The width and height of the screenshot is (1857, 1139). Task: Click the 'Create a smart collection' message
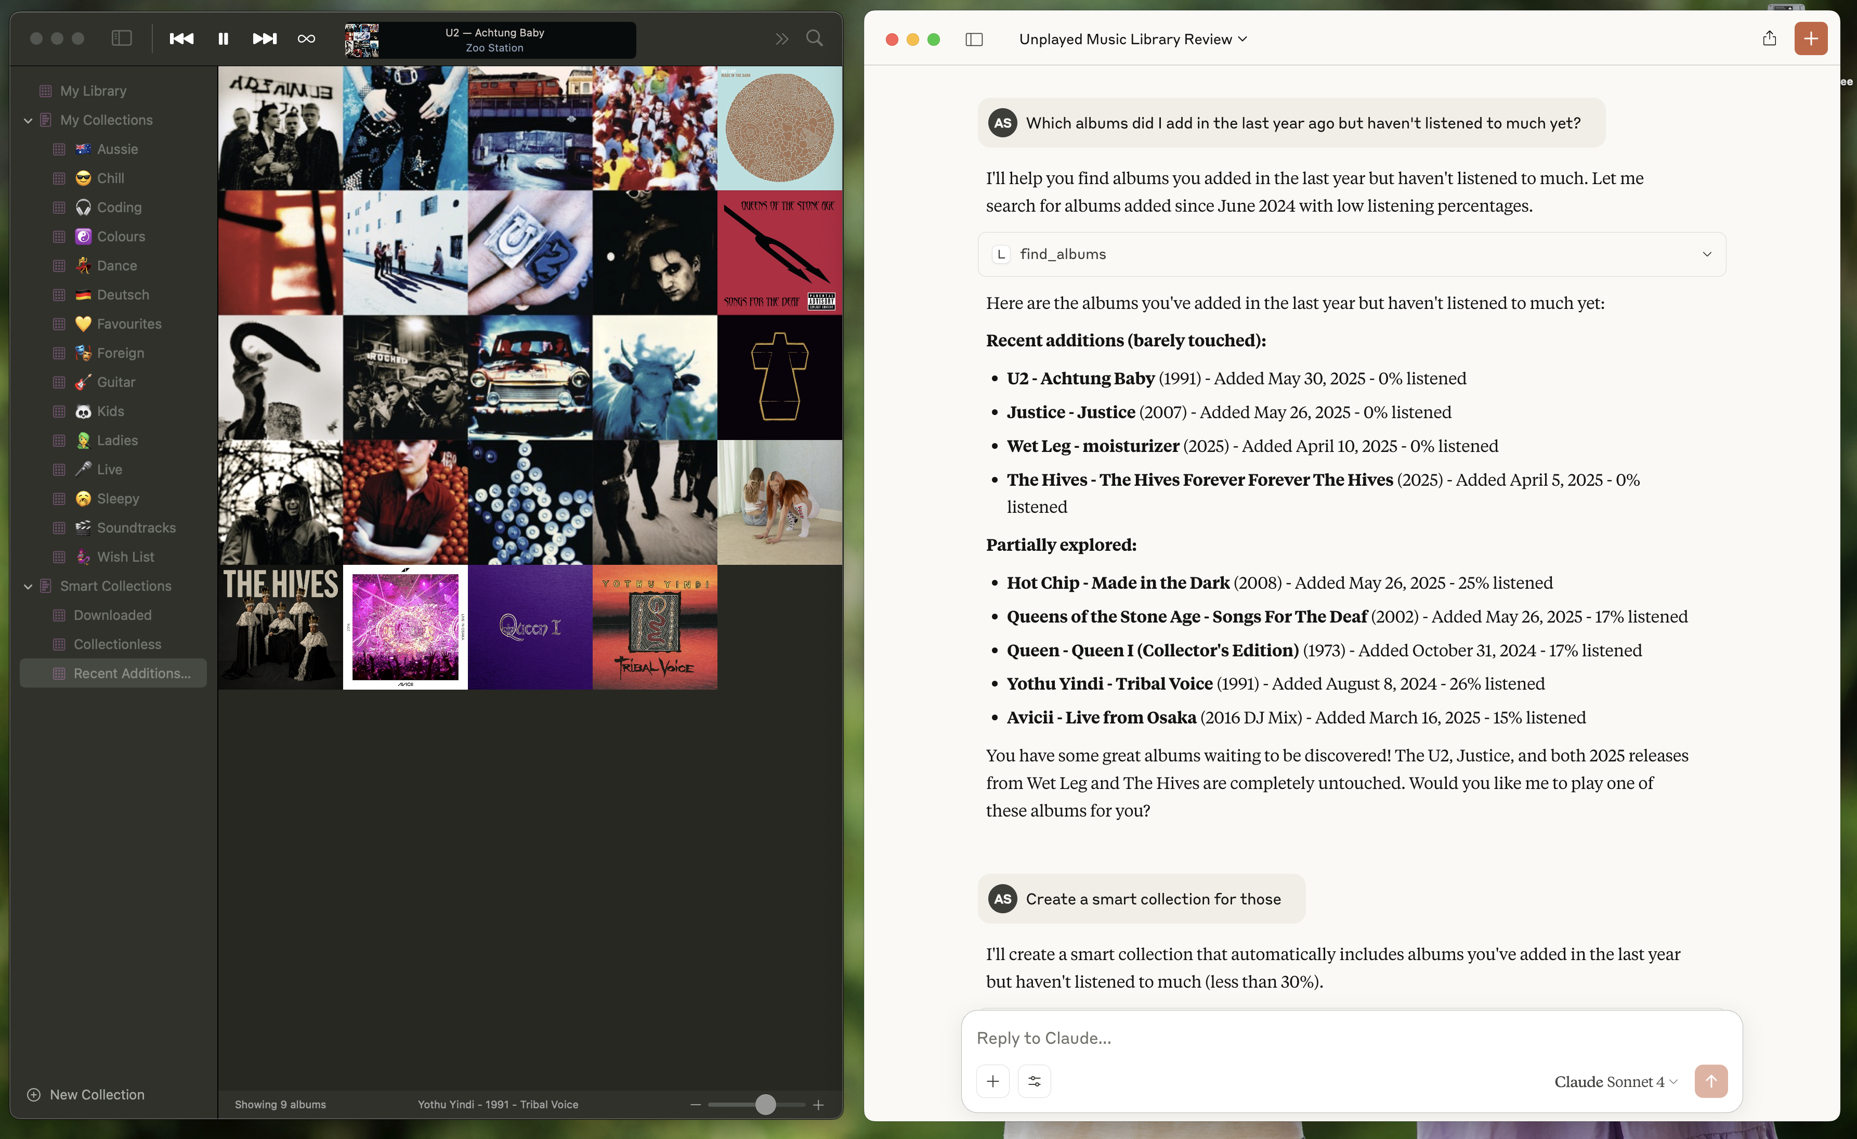pos(1141,899)
